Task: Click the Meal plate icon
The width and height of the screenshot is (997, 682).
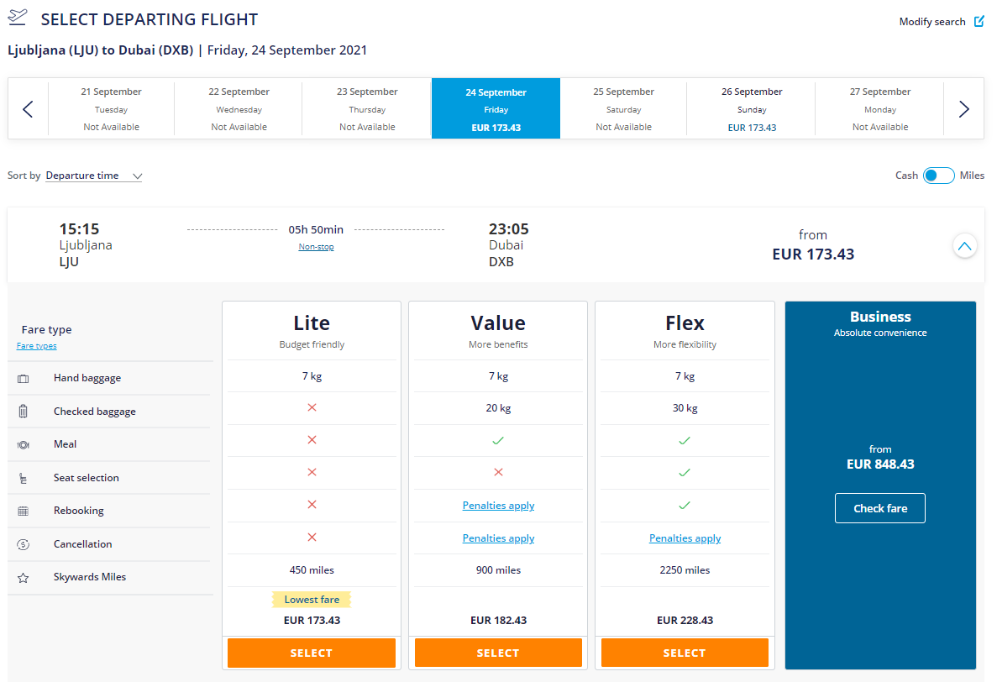Action: (23, 444)
